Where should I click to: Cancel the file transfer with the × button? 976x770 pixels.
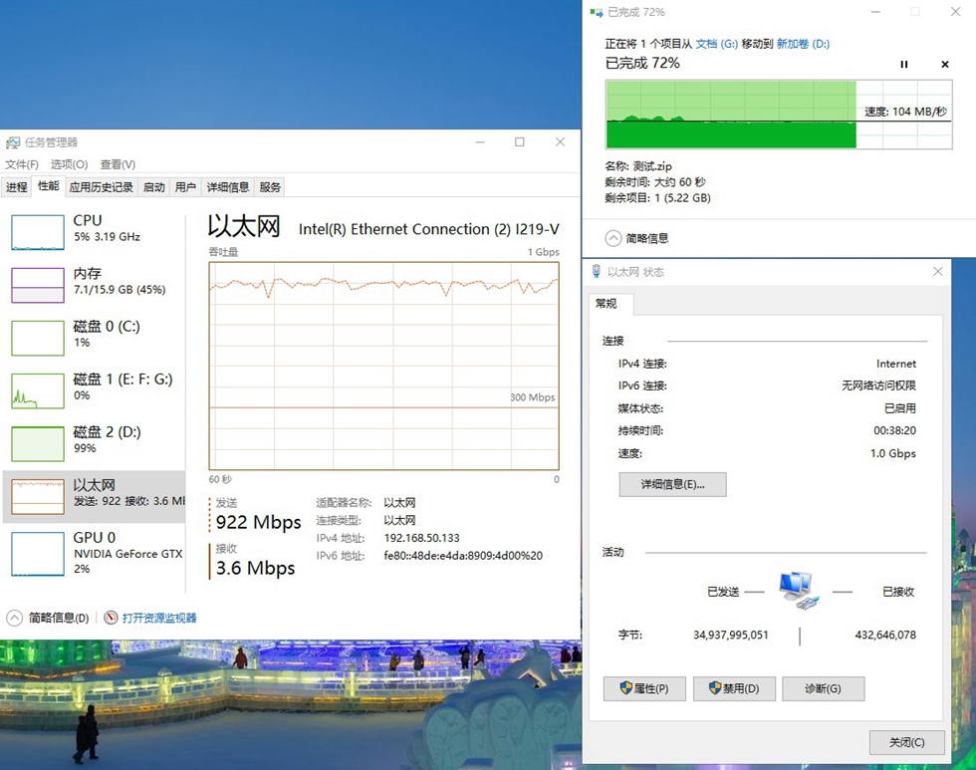point(944,64)
